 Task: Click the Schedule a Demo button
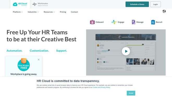137,4
